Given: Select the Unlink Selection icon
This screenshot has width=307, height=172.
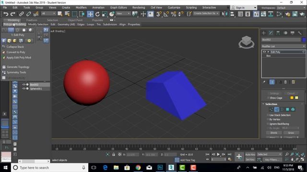Looking at the screenshot, I should tap(29, 14).
